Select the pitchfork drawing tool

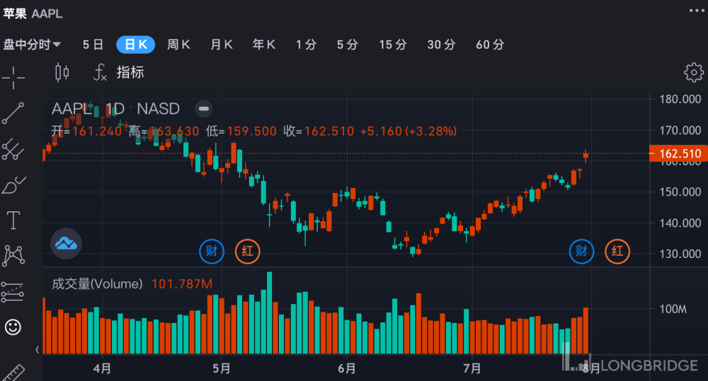point(13,148)
